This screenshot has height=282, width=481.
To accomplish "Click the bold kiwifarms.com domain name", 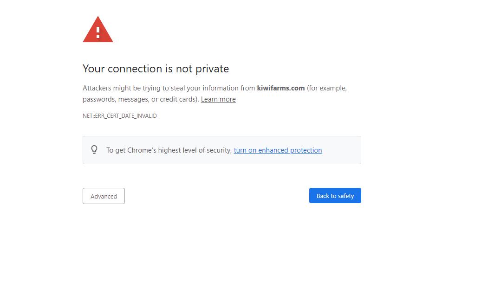I will pos(281,88).
